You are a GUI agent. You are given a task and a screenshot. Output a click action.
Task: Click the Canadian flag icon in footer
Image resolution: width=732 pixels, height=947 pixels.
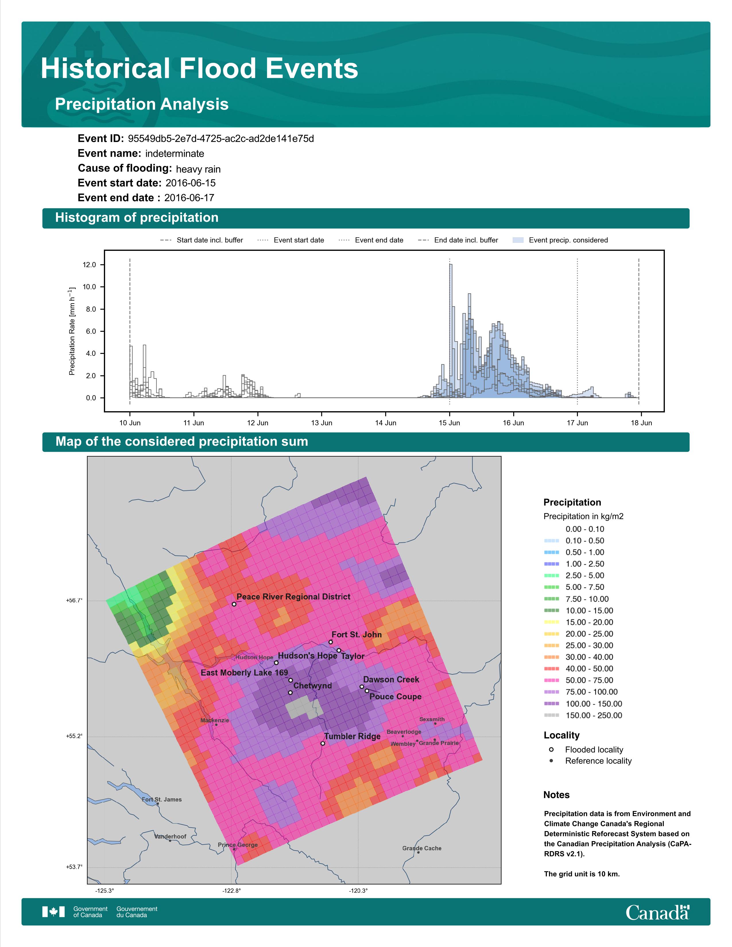click(x=53, y=912)
